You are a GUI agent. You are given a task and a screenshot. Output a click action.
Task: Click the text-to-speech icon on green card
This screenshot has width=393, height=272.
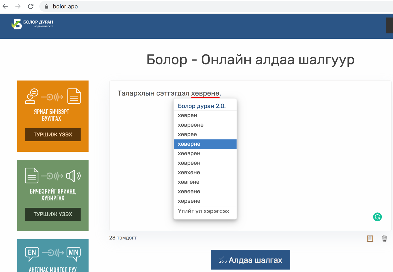click(x=53, y=176)
